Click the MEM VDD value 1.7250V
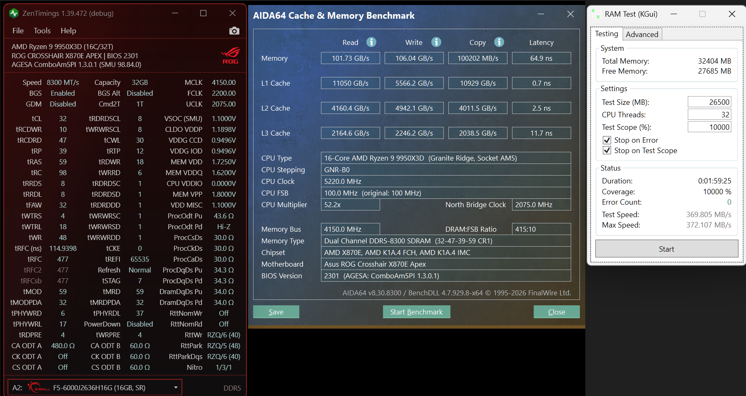746x396 pixels. (224, 162)
